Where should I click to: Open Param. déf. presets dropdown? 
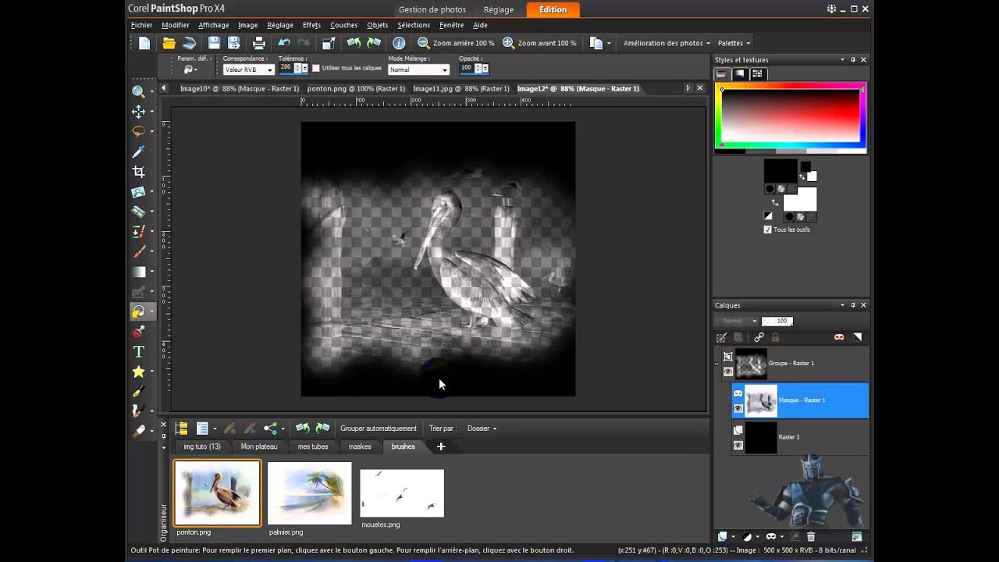pos(190,69)
